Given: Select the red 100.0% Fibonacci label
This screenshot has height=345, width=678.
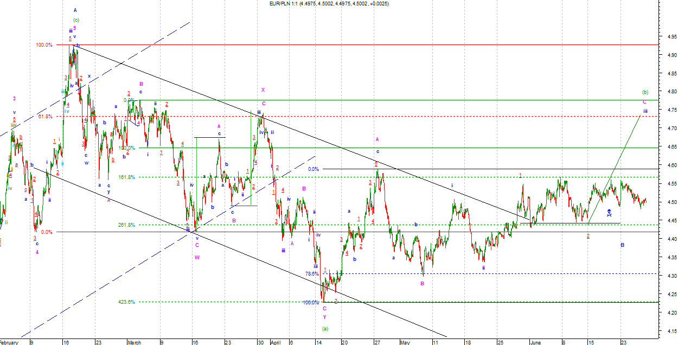Looking at the screenshot, I should point(44,45).
